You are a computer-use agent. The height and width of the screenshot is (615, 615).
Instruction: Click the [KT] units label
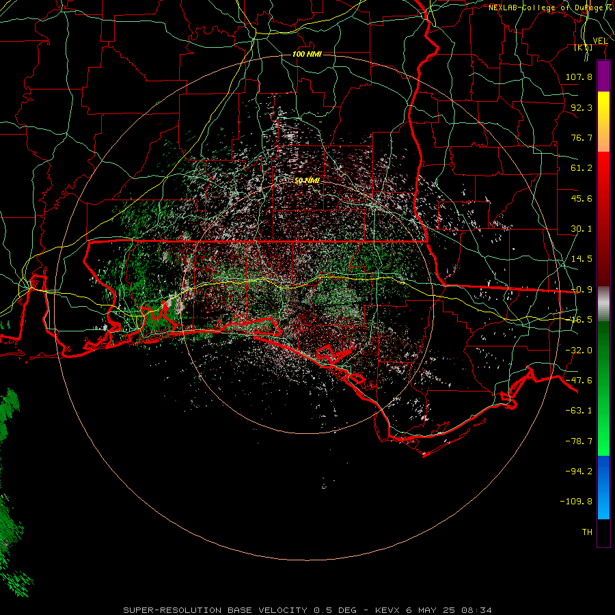584,48
